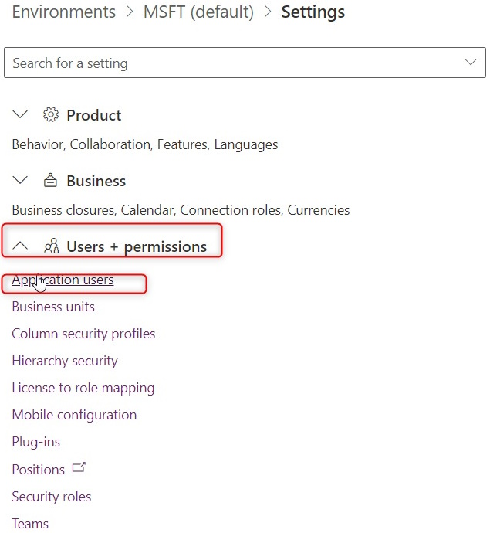
Task: Collapse the Product section chevron
Action: pos(21,115)
